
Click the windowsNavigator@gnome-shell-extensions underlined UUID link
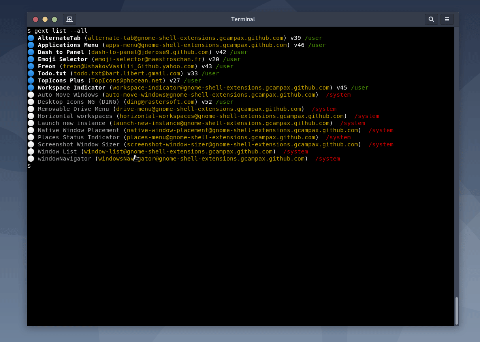201,159
